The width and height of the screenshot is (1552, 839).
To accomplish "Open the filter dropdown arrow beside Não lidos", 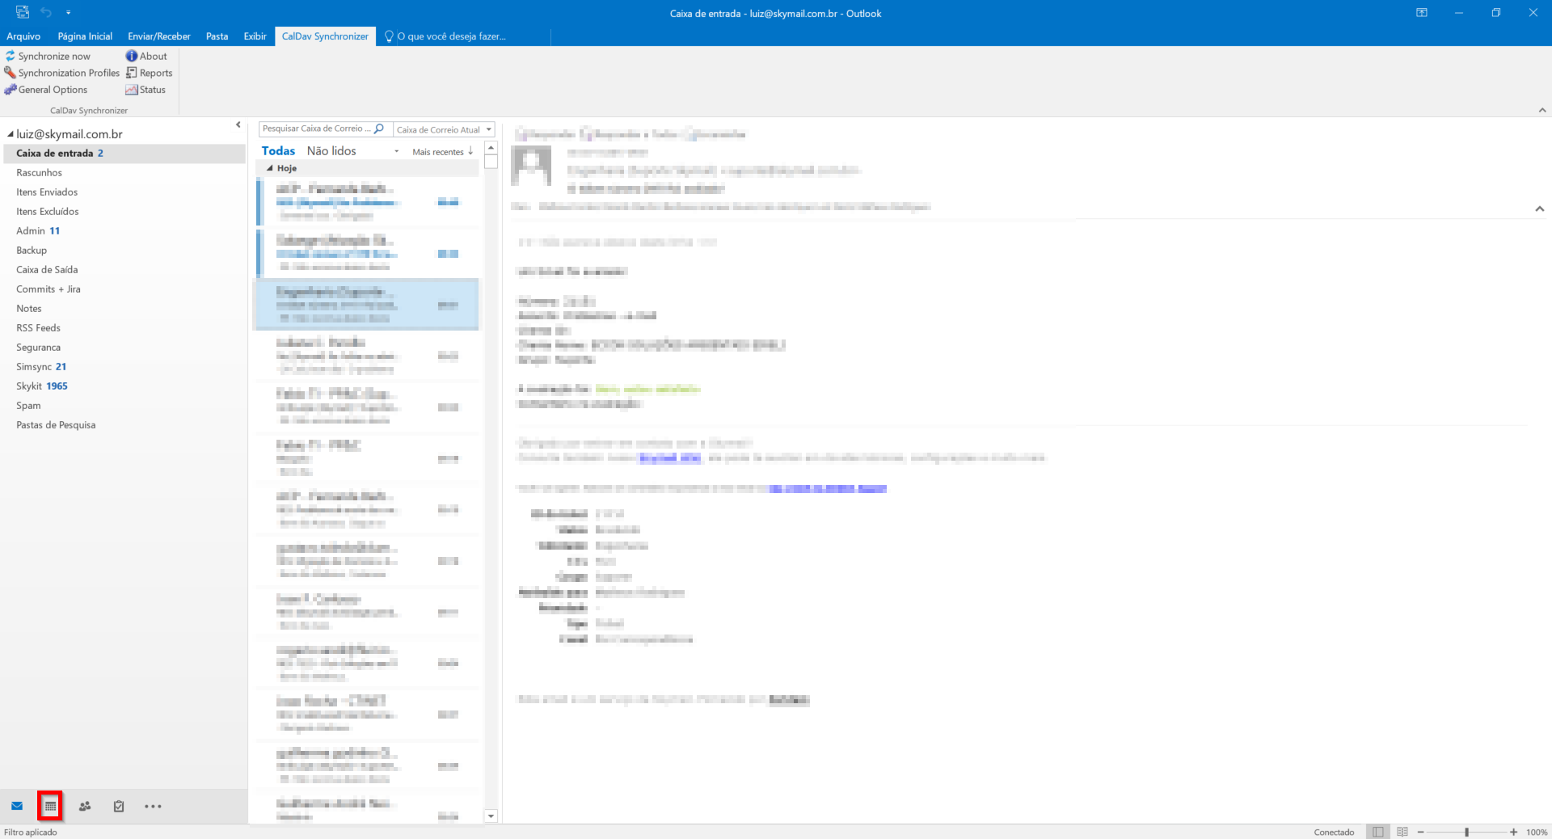I will 396,152.
